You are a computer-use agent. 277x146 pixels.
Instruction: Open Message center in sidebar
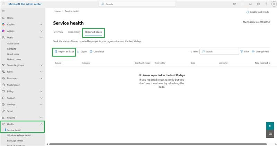[x=15, y=141]
